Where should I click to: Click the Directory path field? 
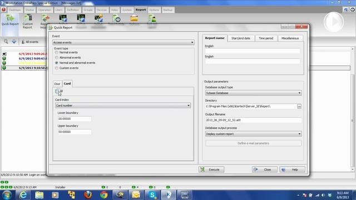tap(251, 106)
